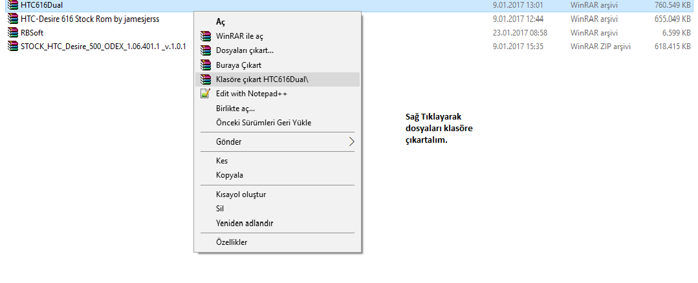The width and height of the screenshot is (698, 283).
Task: Open the 'Gönder' menu entry
Action: click(278, 141)
